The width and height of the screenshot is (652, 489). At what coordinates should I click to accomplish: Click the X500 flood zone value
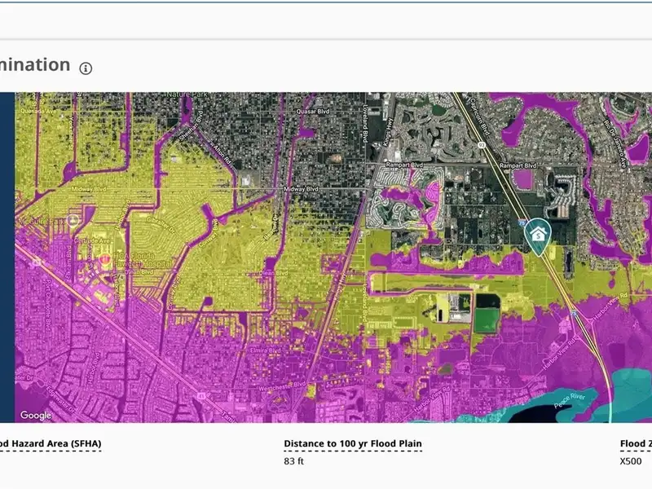[x=631, y=461]
